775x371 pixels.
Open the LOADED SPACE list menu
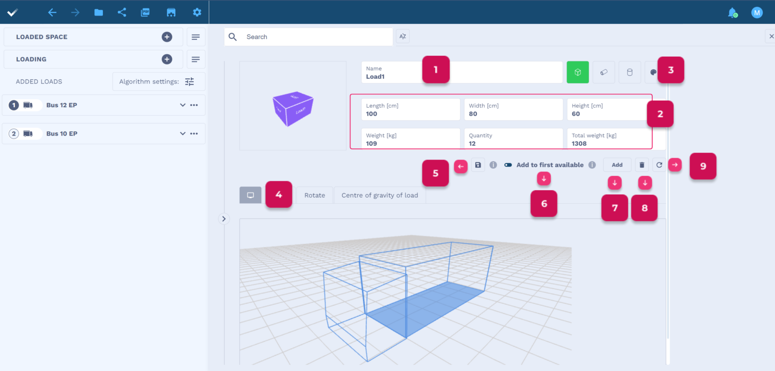click(196, 37)
